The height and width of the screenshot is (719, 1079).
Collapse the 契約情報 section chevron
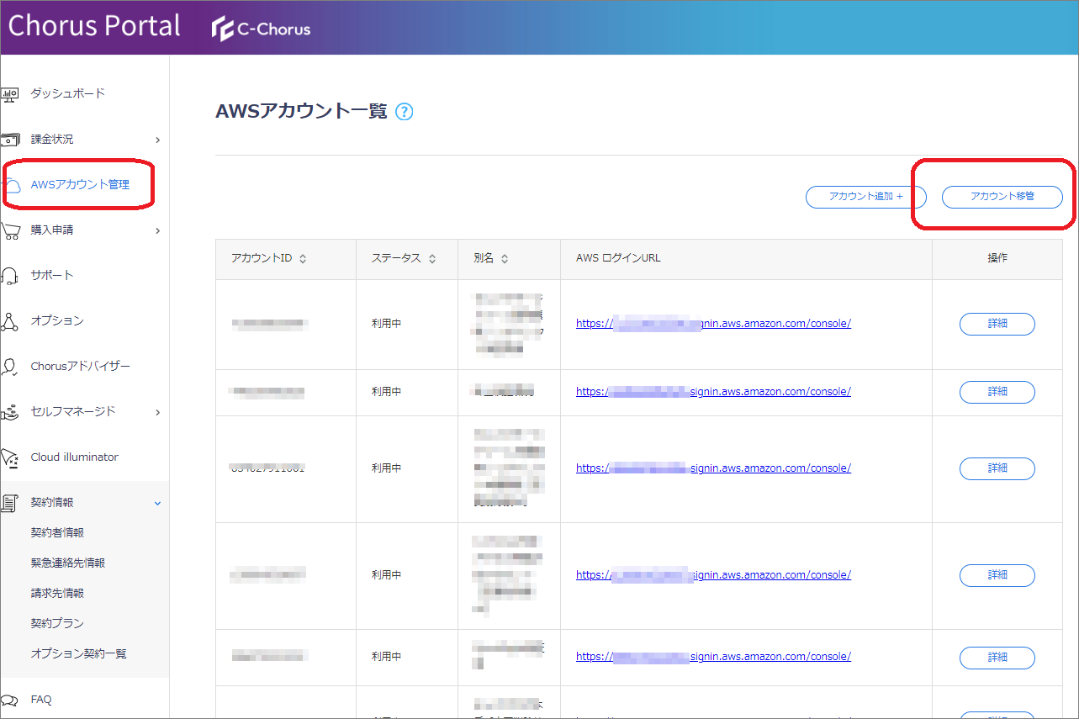point(157,503)
